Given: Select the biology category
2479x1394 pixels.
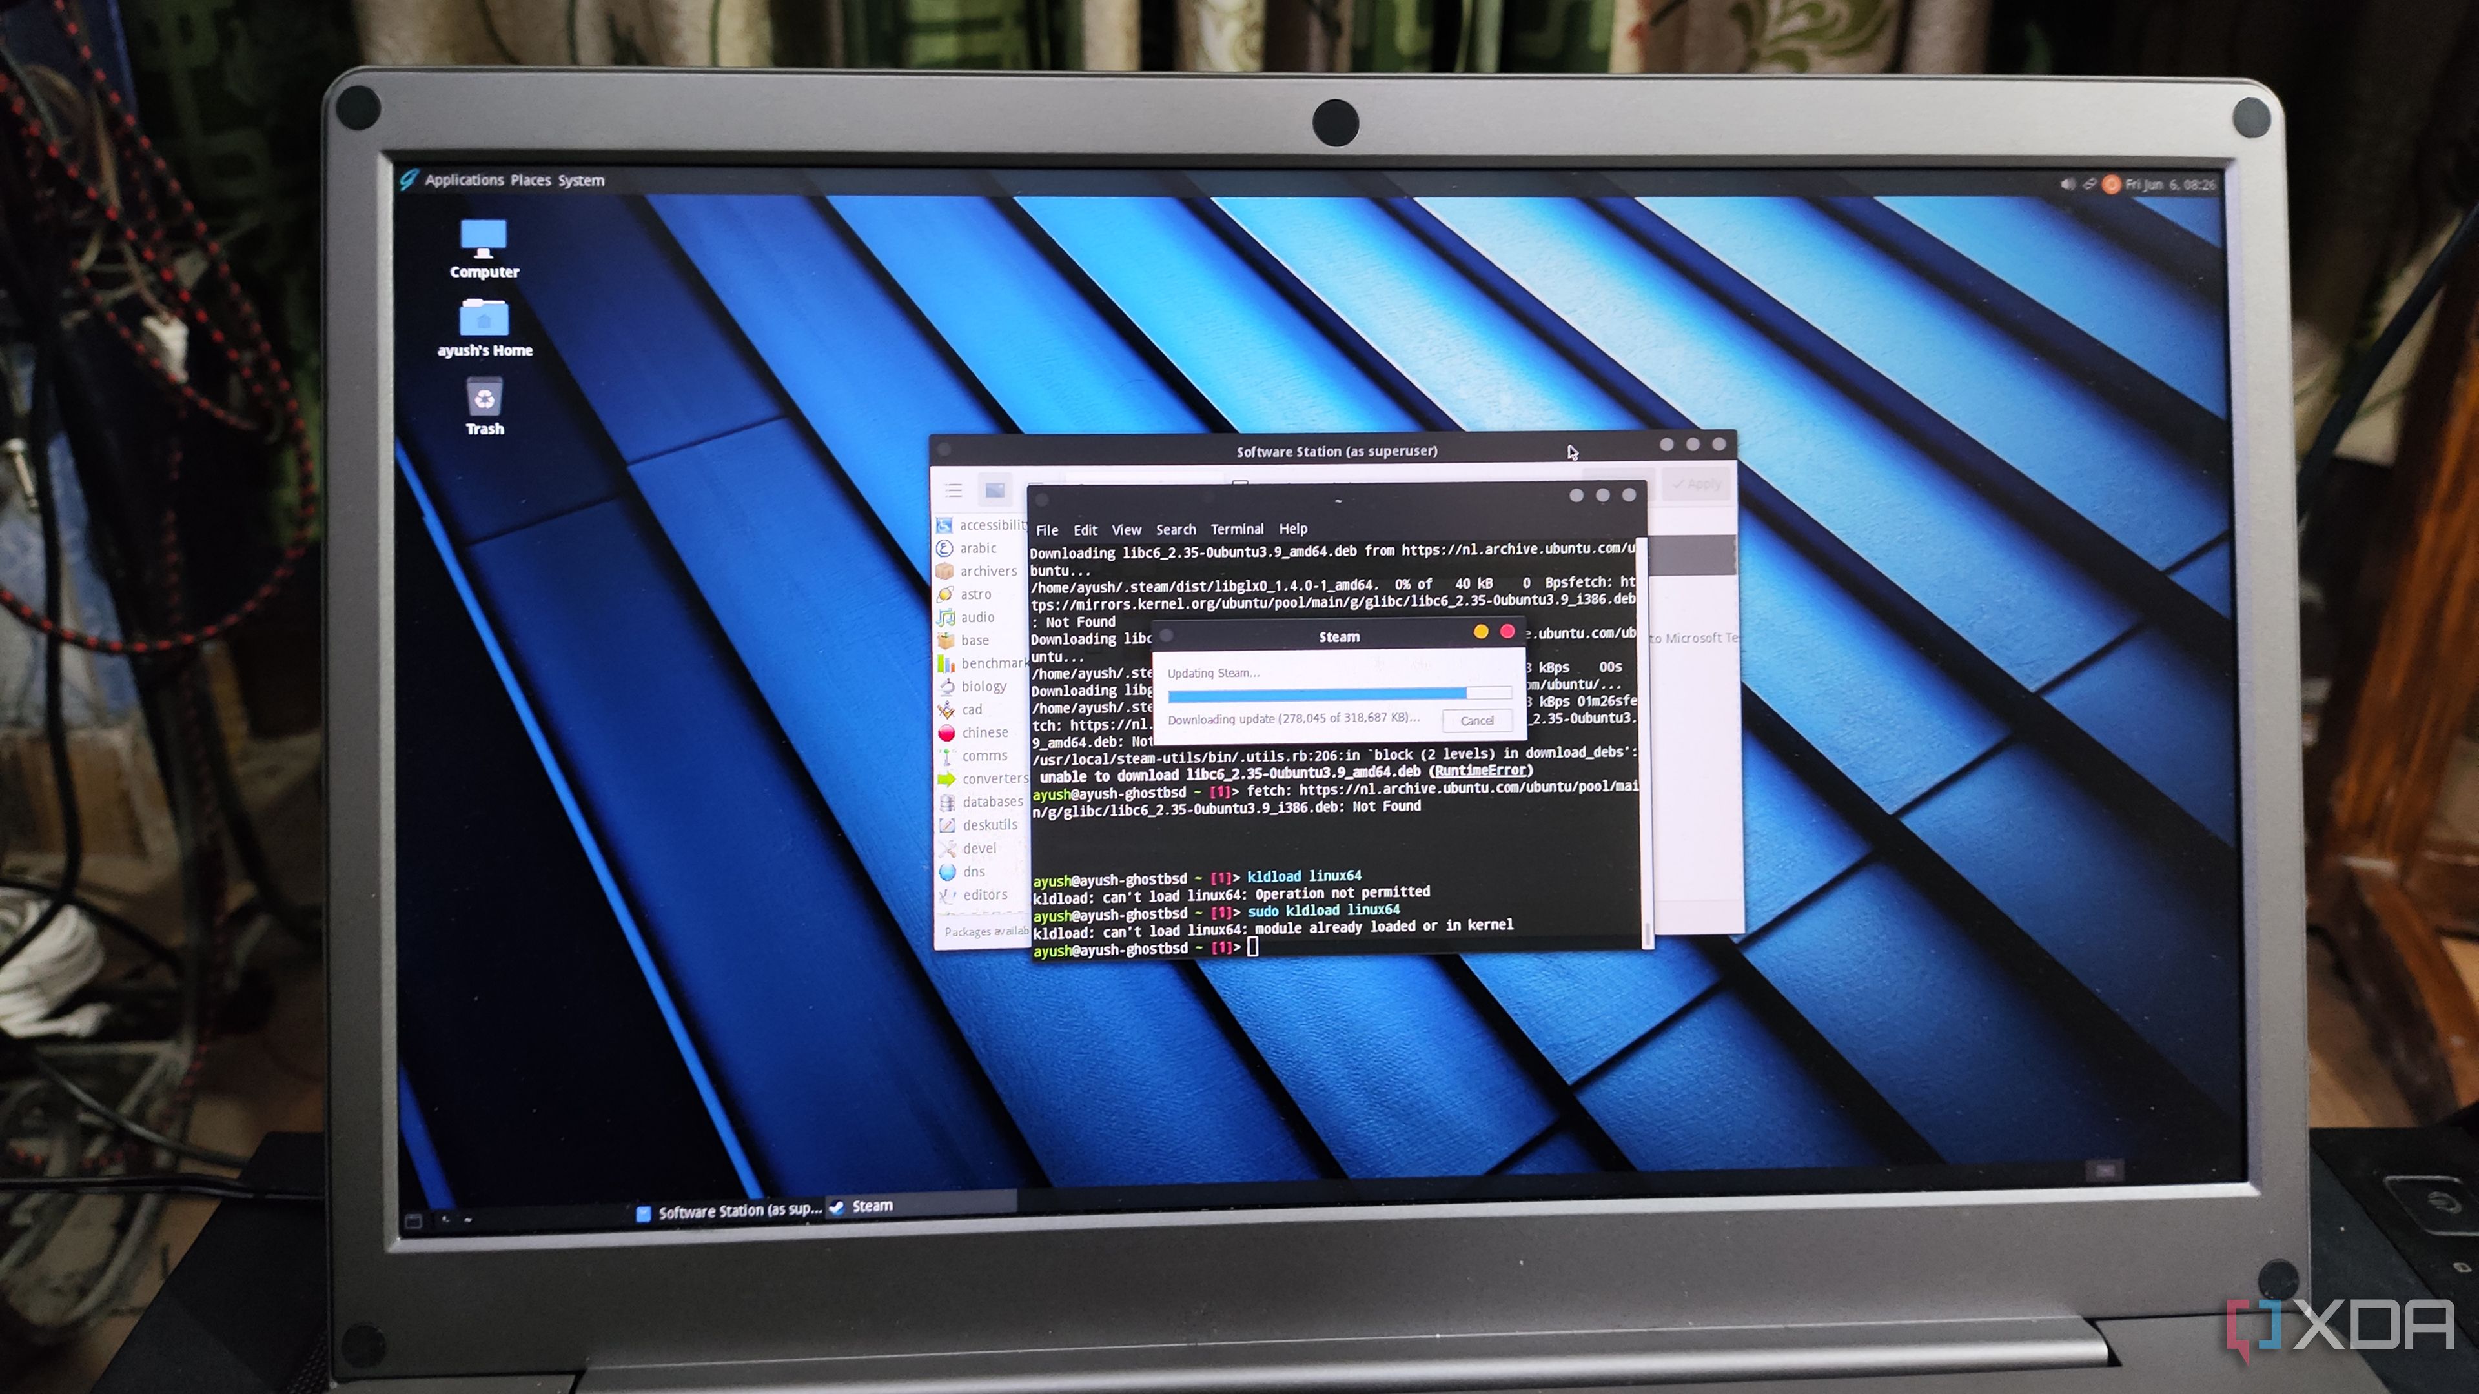Looking at the screenshot, I should click(x=973, y=687).
